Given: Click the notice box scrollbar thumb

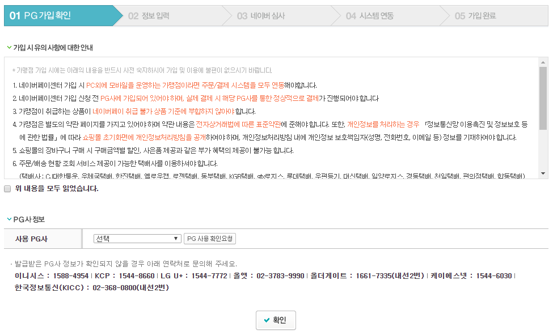Looking at the screenshot, I should click(543, 99).
